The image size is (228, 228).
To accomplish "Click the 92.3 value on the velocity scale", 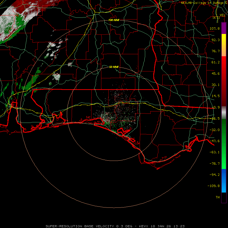I will [216, 40].
